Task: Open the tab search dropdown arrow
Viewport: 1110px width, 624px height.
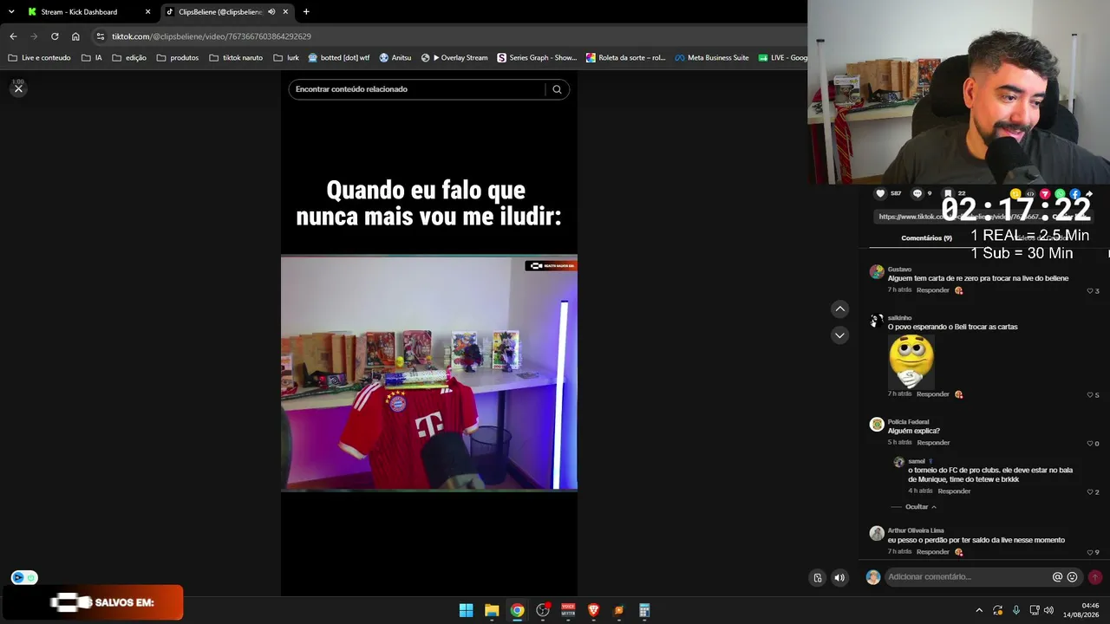Action: pyautogui.click(x=11, y=12)
